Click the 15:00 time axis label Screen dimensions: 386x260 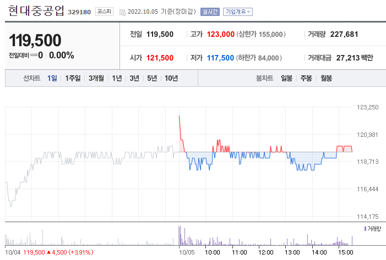click(x=346, y=252)
